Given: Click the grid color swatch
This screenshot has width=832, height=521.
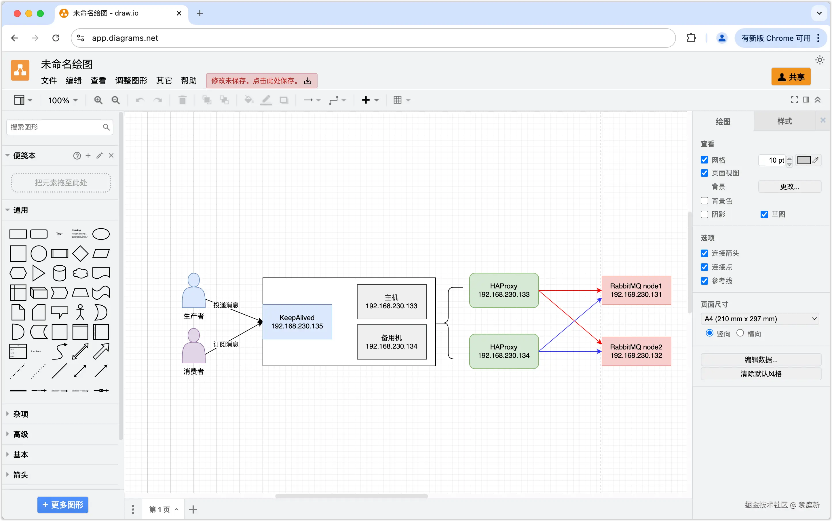Looking at the screenshot, I should click(x=804, y=160).
